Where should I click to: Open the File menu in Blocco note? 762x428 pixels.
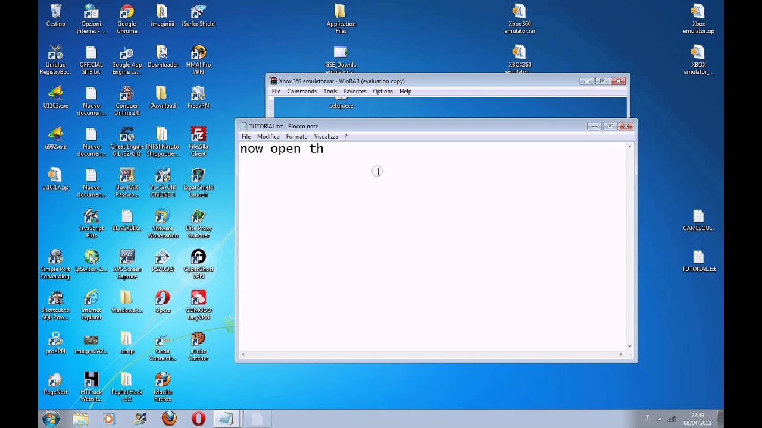[246, 137]
